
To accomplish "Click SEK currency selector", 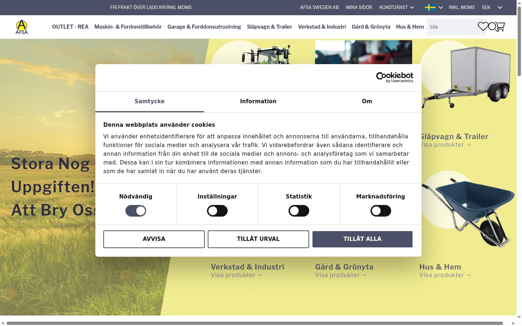I will pos(486,7).
